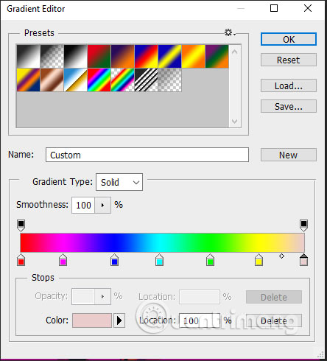This screenshot has width=327, height=361.
Task: Open the Color source arrow menu
Action: tap(119, 320)
